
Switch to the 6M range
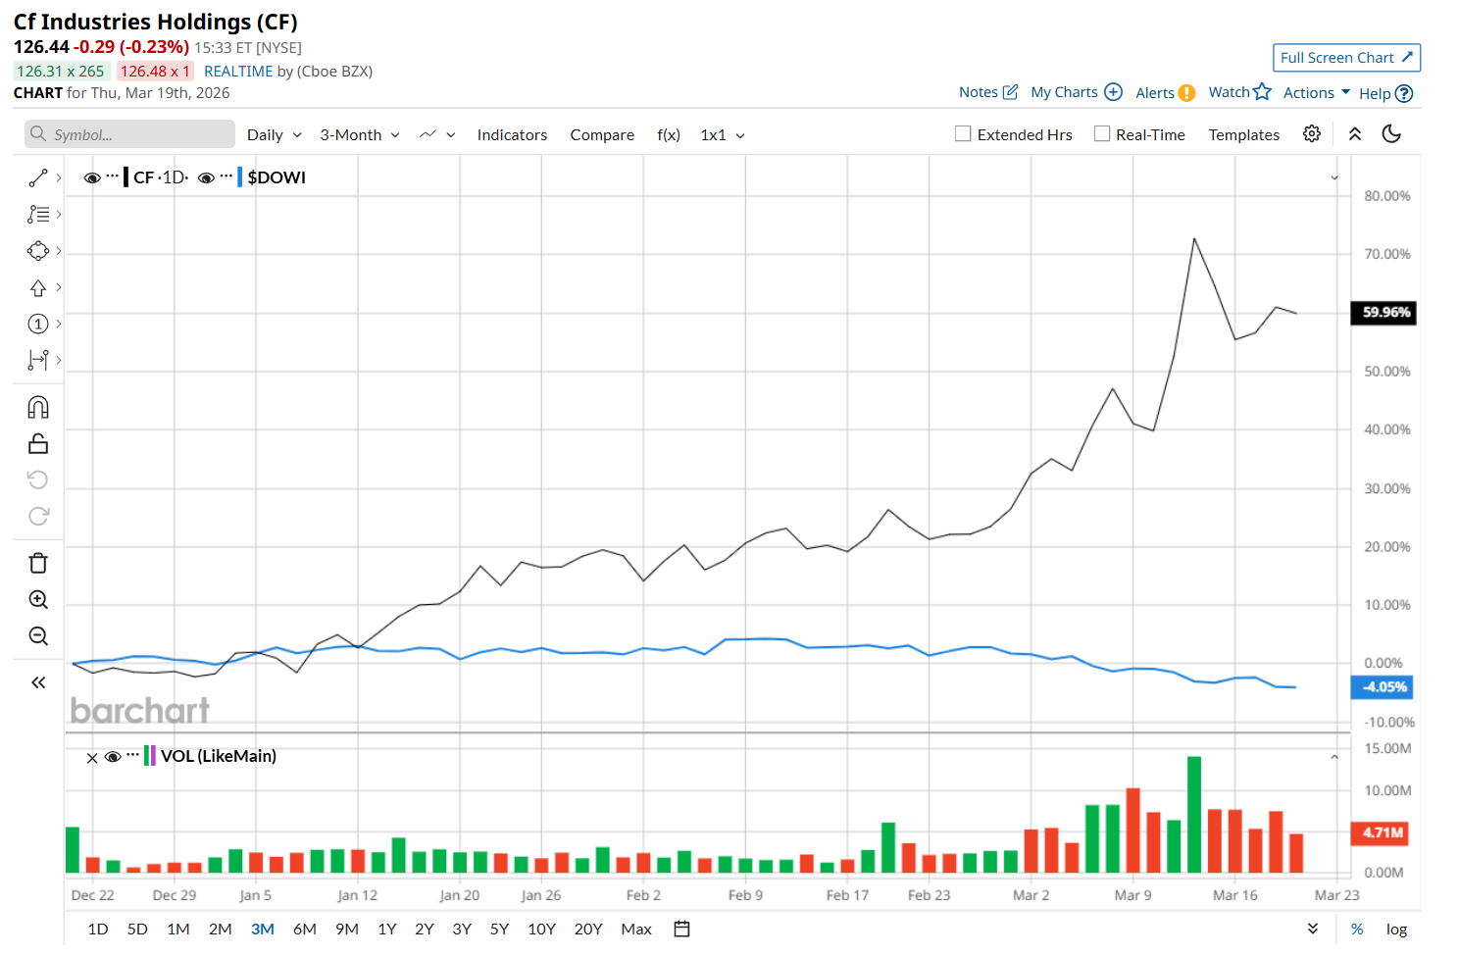tap(305, 929)
